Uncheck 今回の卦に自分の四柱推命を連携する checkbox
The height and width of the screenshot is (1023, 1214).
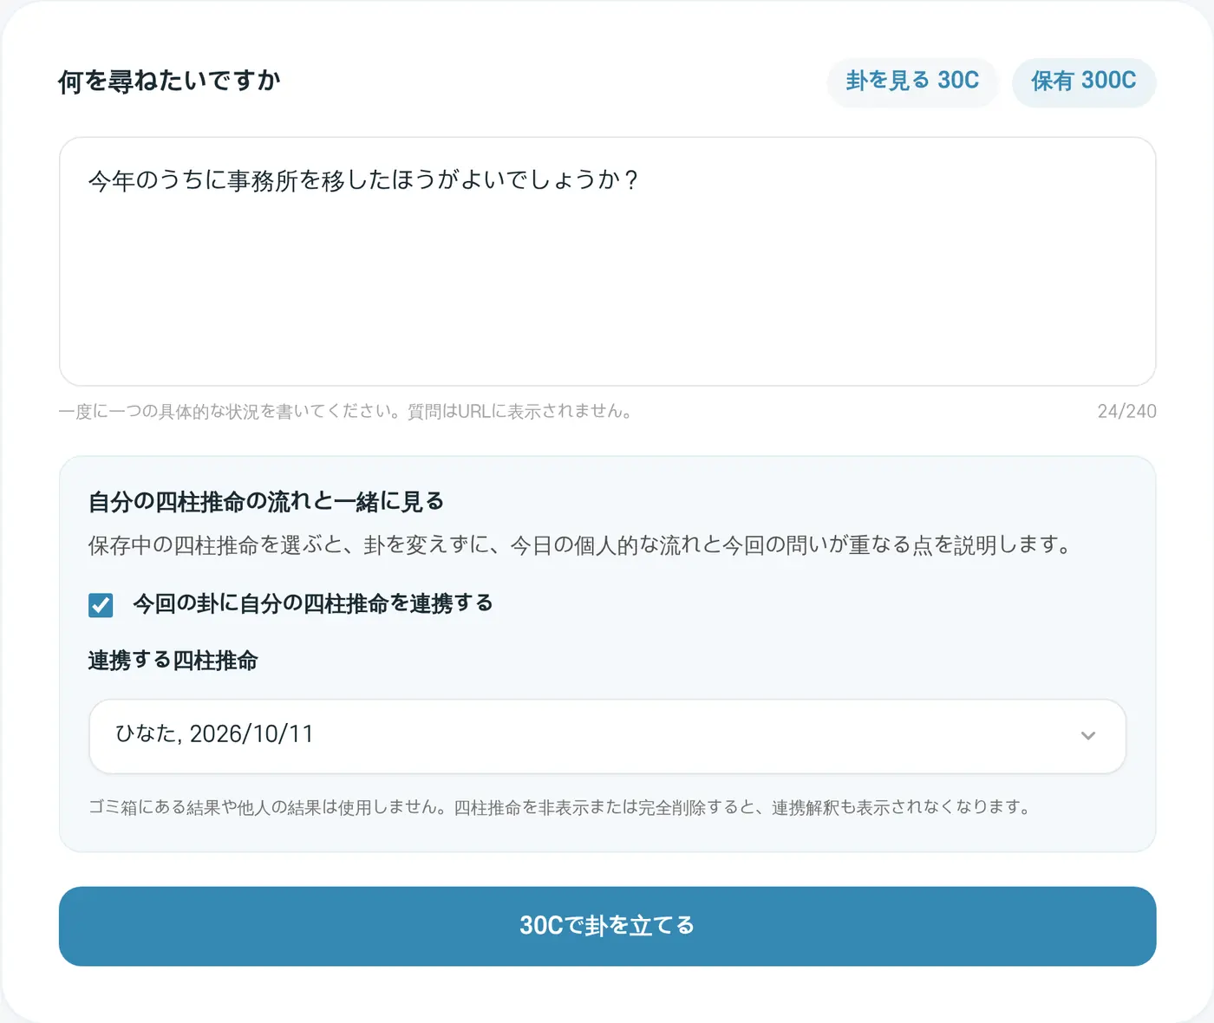point(101,604)
